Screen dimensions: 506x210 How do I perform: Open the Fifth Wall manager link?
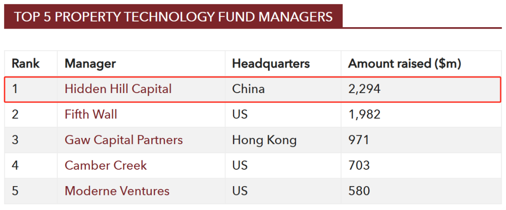(x=91, y=115)
